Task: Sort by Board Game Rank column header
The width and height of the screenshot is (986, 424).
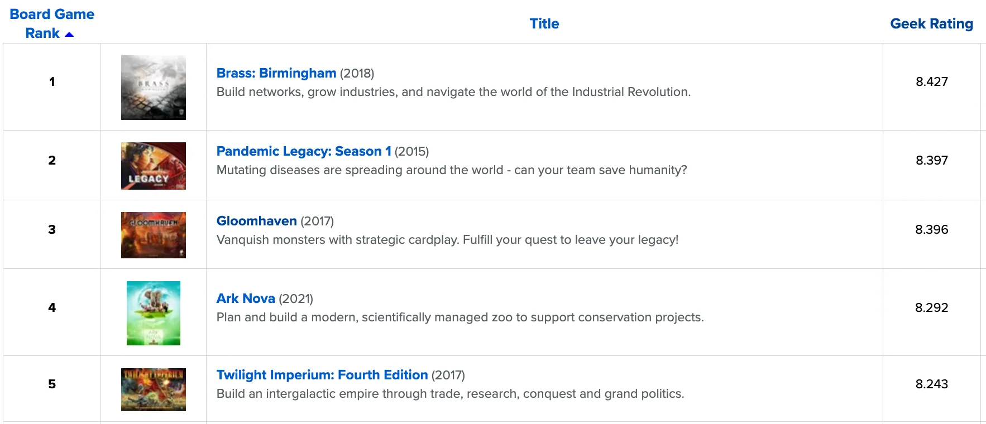Action: click(x=52, y=23)
